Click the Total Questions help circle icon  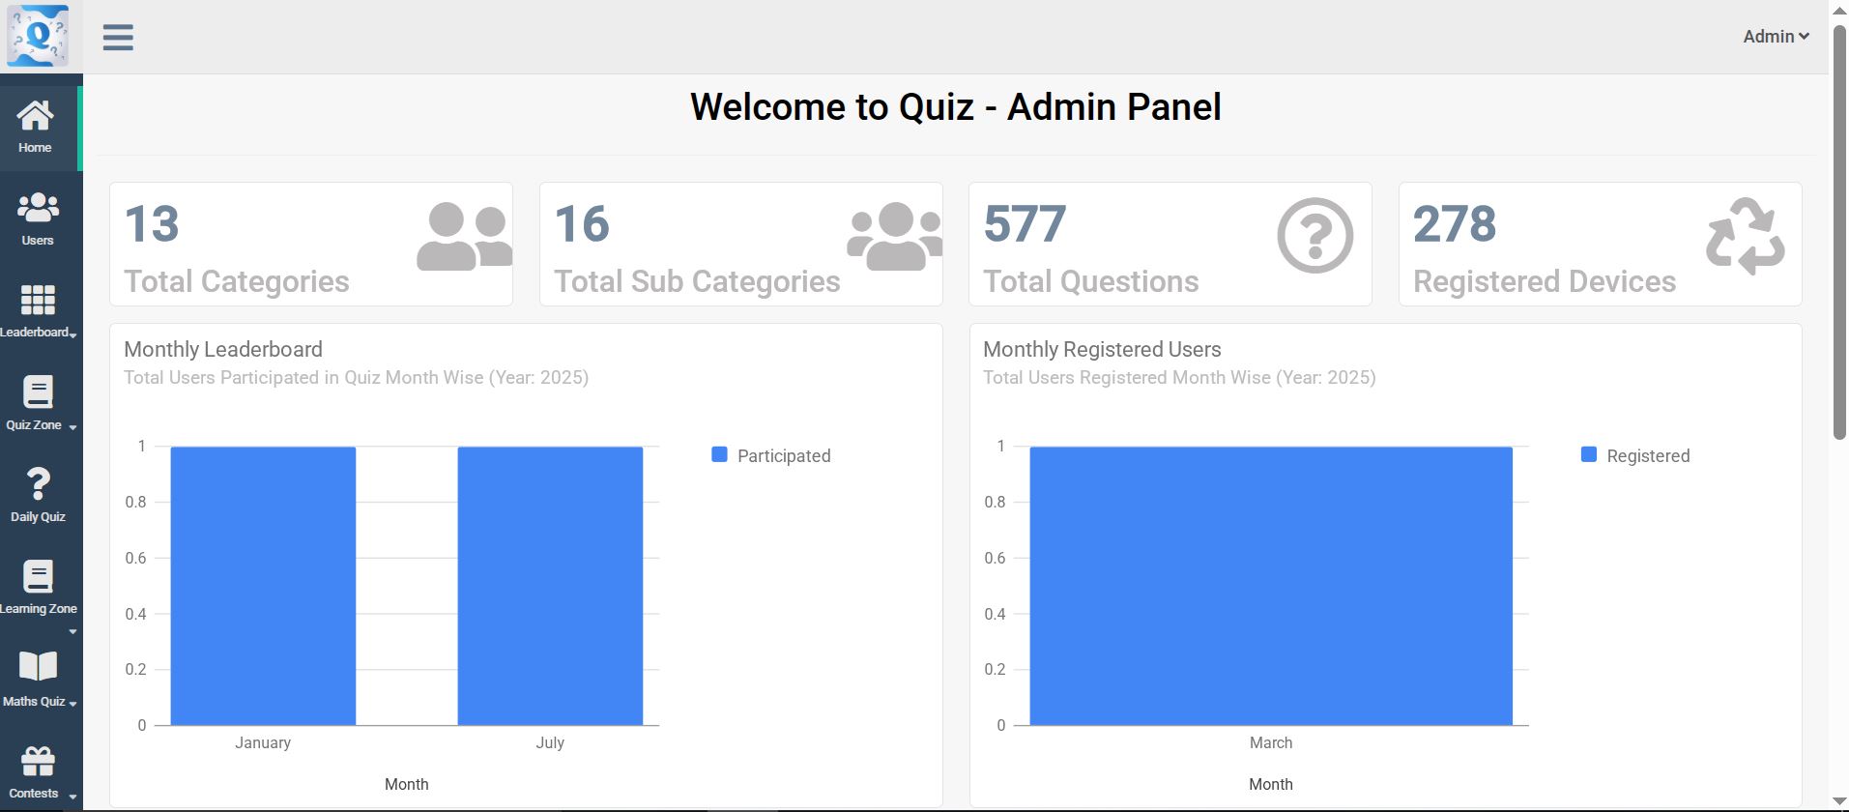click(1315, 236)
